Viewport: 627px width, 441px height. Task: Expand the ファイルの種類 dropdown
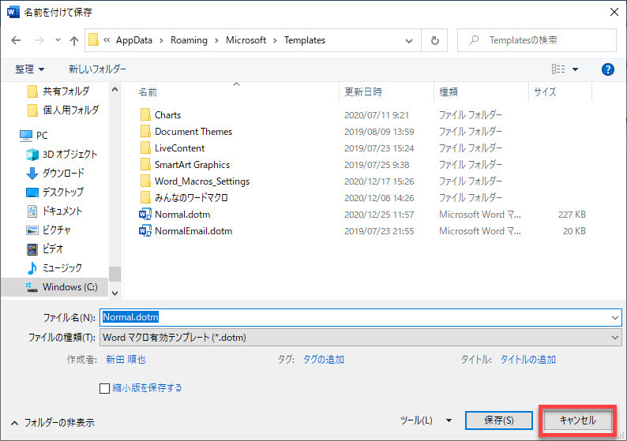point(615,338)
